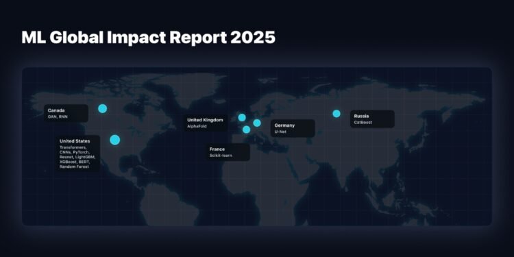Click the 'France' label heading
This screenshot has height=257, width=514.
click(x=217, y=149)
